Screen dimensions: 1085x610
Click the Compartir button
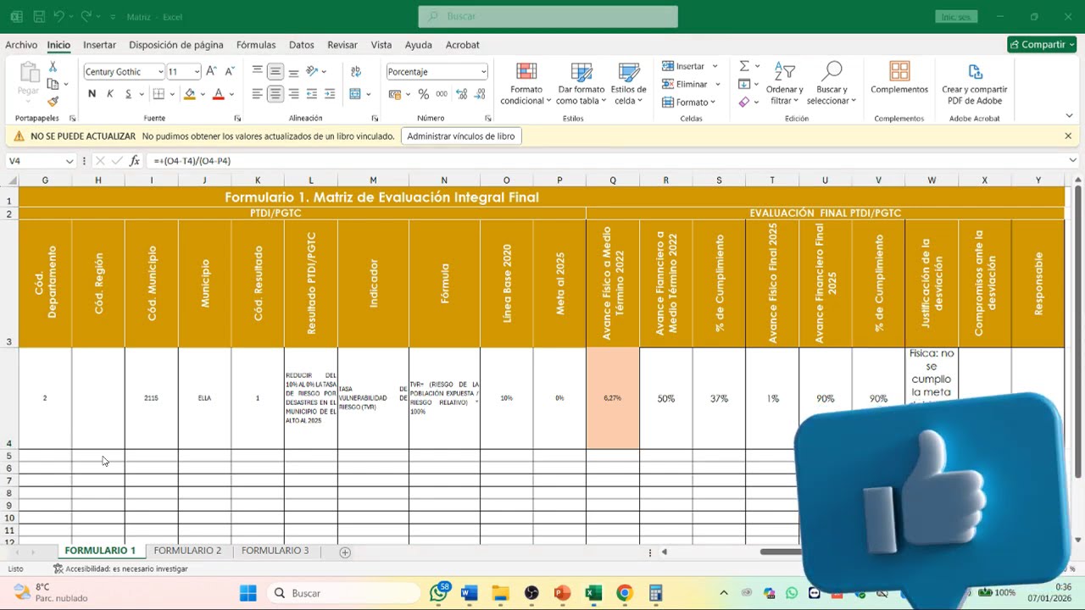tap(1042, 45)
